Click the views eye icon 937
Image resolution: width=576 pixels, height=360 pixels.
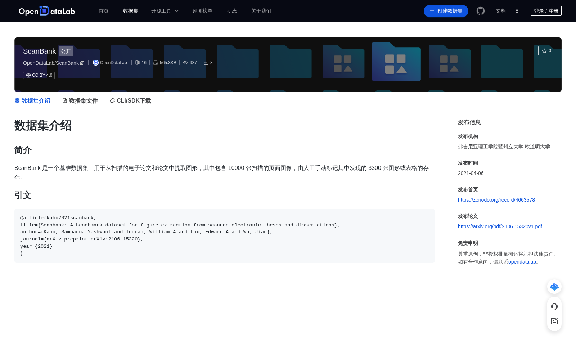[x=185, y=63]
